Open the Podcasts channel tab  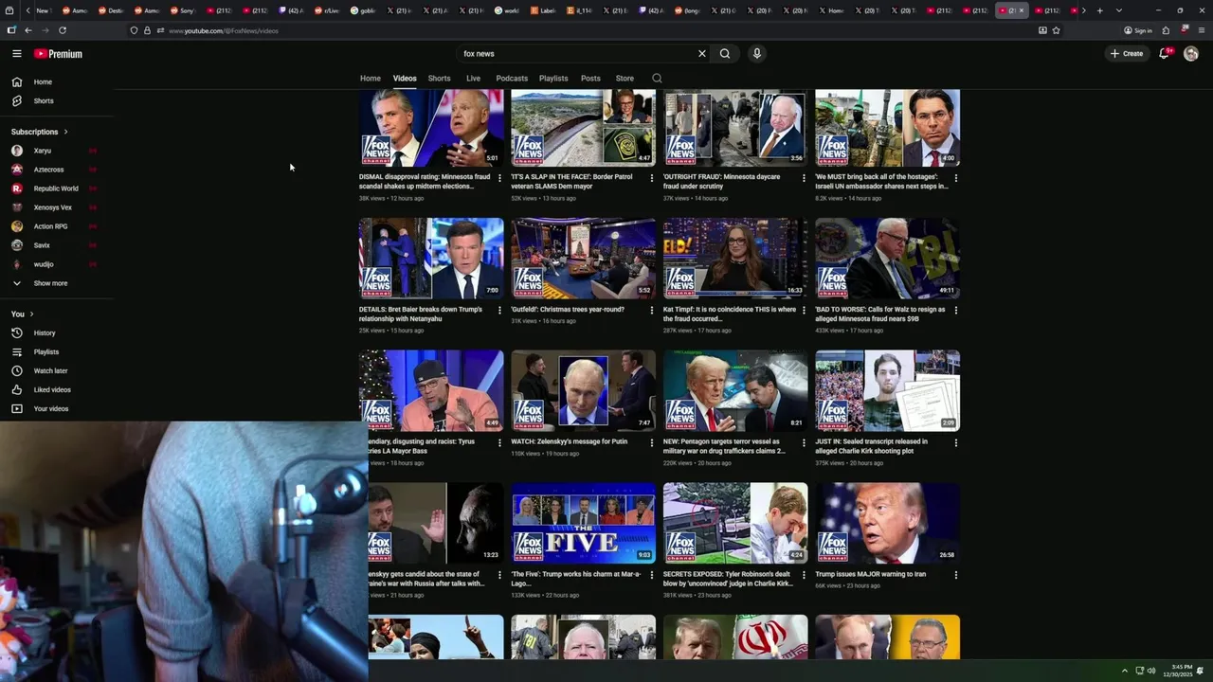pyautogui.click(x=512, y=79)
